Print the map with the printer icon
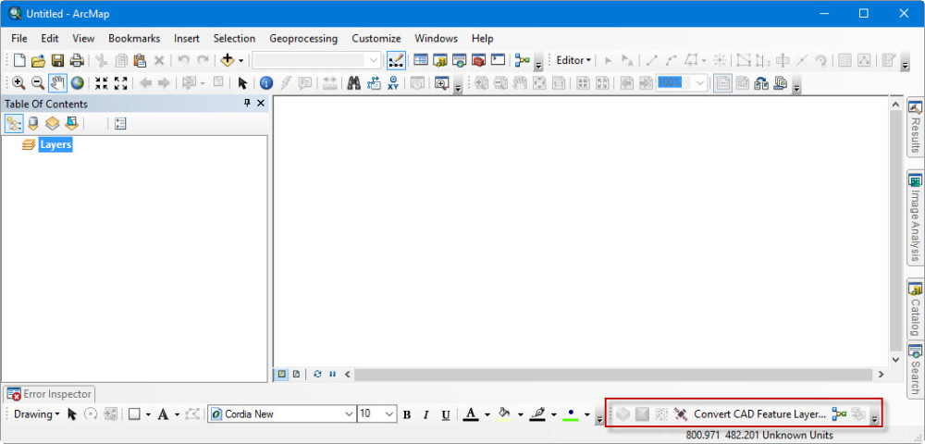 (x=76, y=60)
